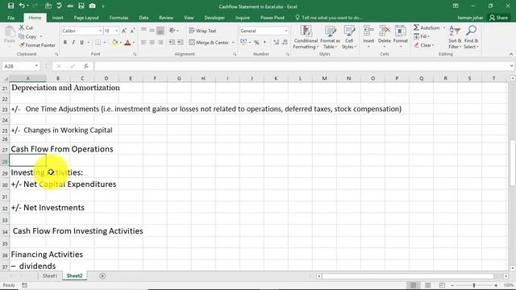Select column F header

point(155,78)
